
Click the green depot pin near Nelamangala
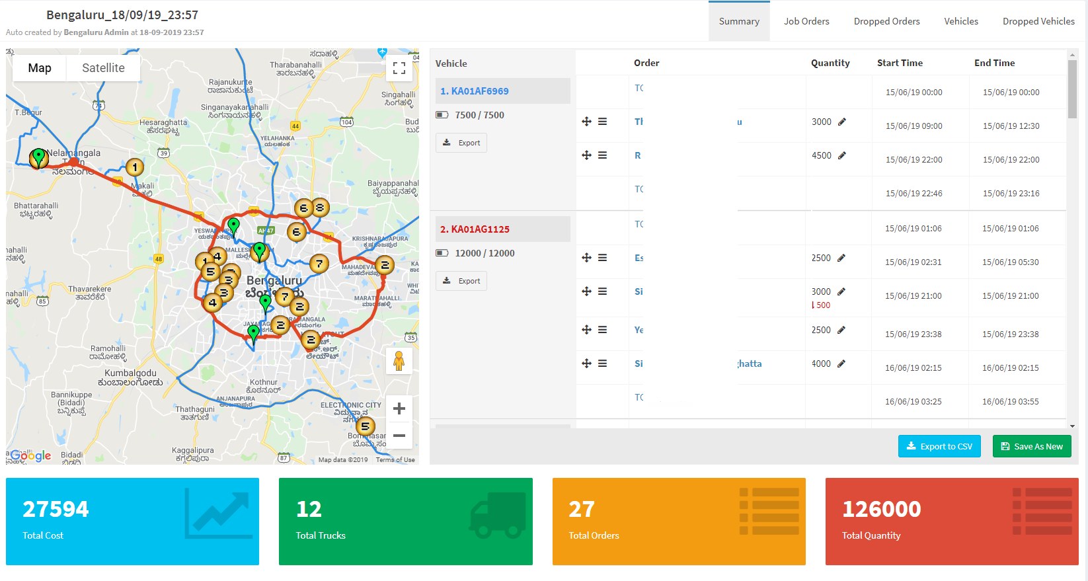(39, 157)
